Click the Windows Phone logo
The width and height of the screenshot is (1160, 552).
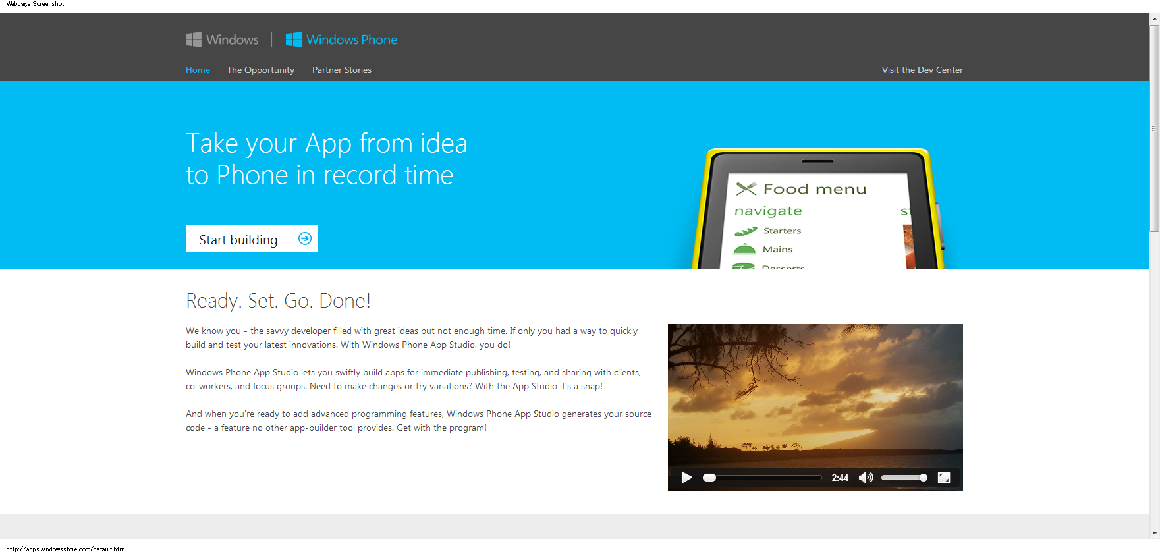[341, 40]
